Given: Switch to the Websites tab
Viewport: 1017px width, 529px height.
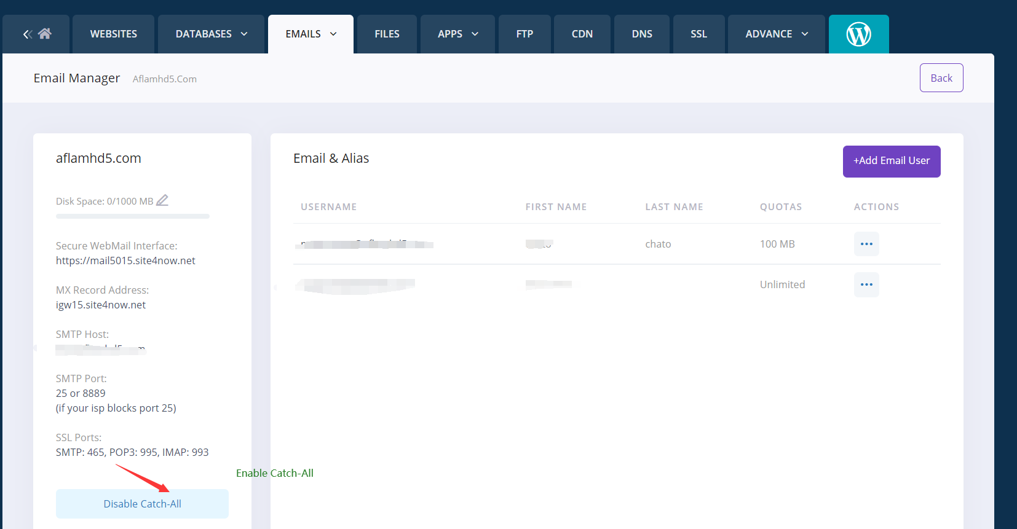Looking at the screenshot, I should tap(113, 34).
